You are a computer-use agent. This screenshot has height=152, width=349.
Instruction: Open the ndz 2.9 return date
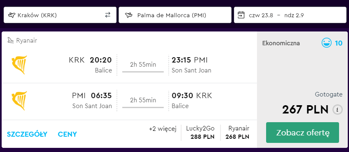(294, 15)
